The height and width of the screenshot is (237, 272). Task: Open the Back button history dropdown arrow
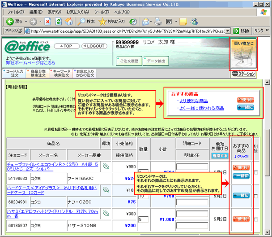[26, 22]
